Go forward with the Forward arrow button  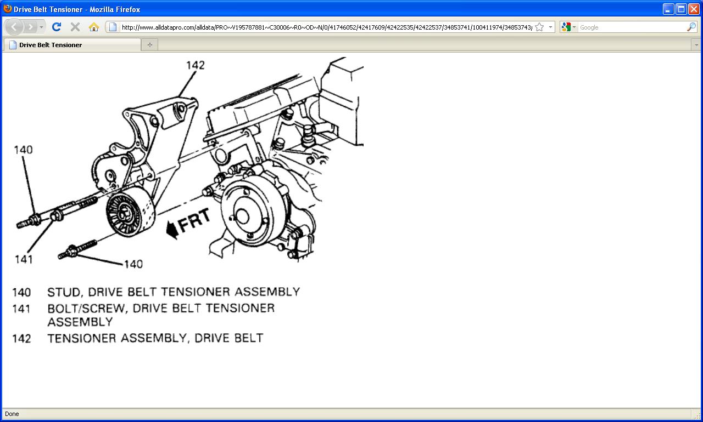(30, 27)
